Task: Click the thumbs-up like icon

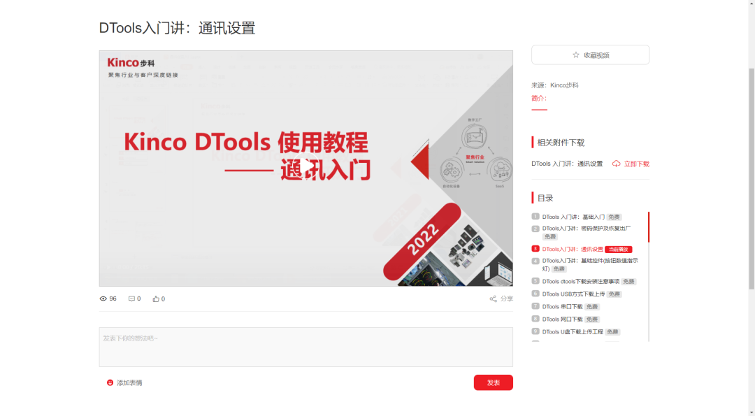Action: click(155, 299)
